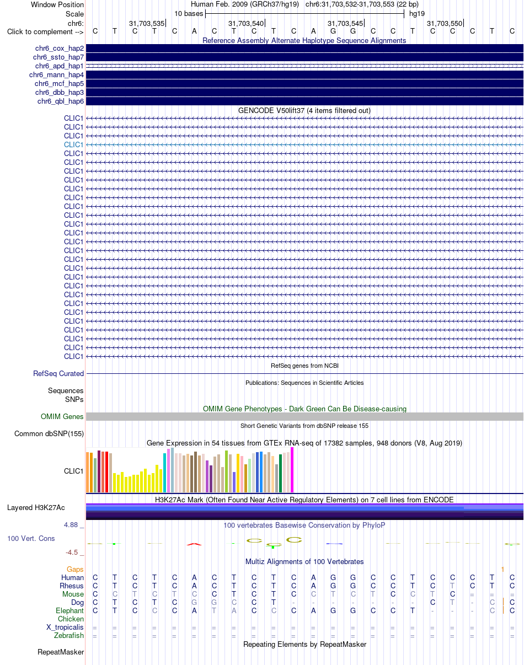
Task: Click the '100 Vert. Cons' label
Action: 31,538
